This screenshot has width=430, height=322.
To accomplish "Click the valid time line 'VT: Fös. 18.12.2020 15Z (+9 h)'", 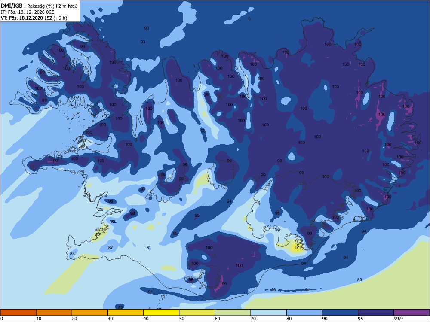I will pyautogui.click(x=34, y=18).
